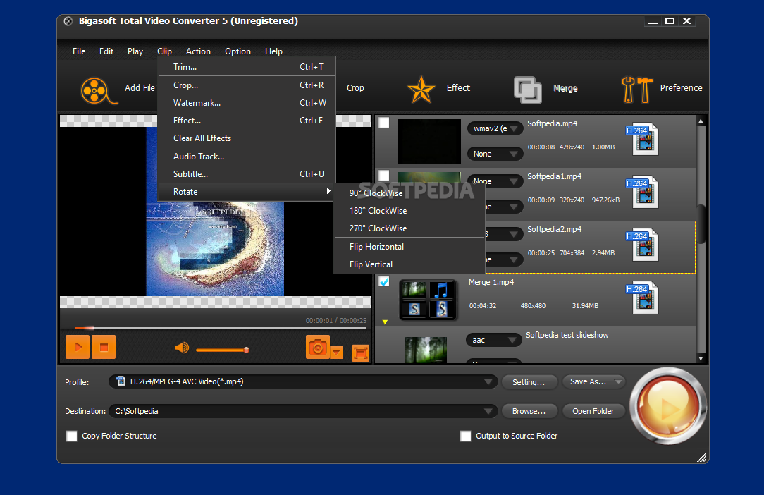This screenshot has width=764, height=495.
Task: Choose Watermark... menu entry
Action: [x=247, y=103]
